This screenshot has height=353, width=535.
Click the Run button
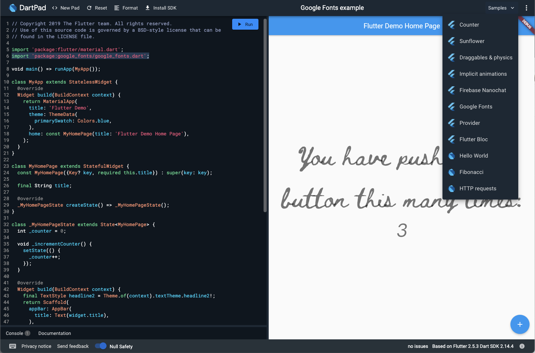pos(245,24)
